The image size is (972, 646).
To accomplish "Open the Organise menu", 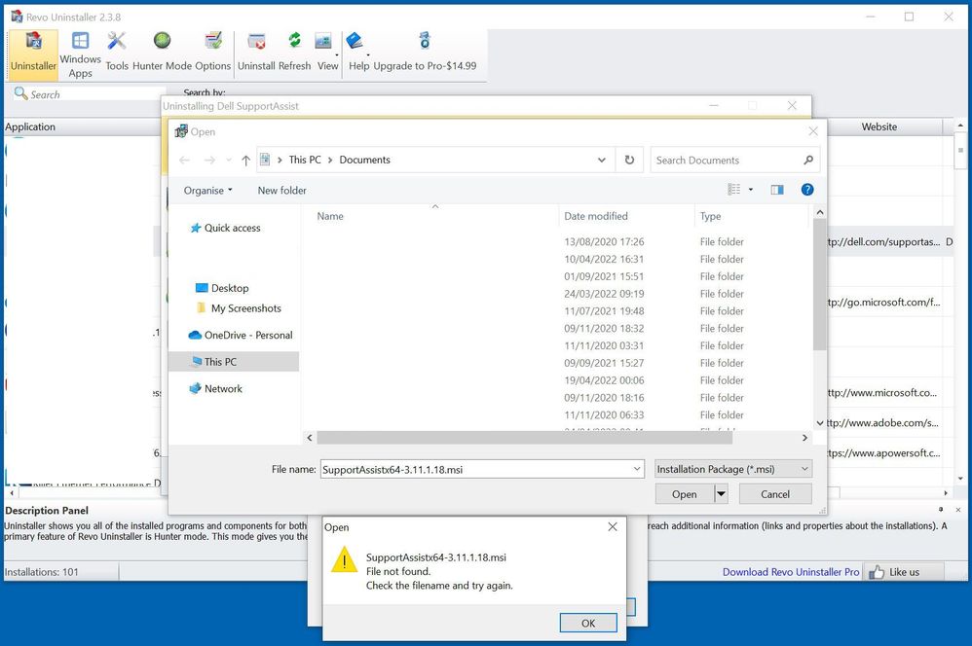I will [207, 190].
